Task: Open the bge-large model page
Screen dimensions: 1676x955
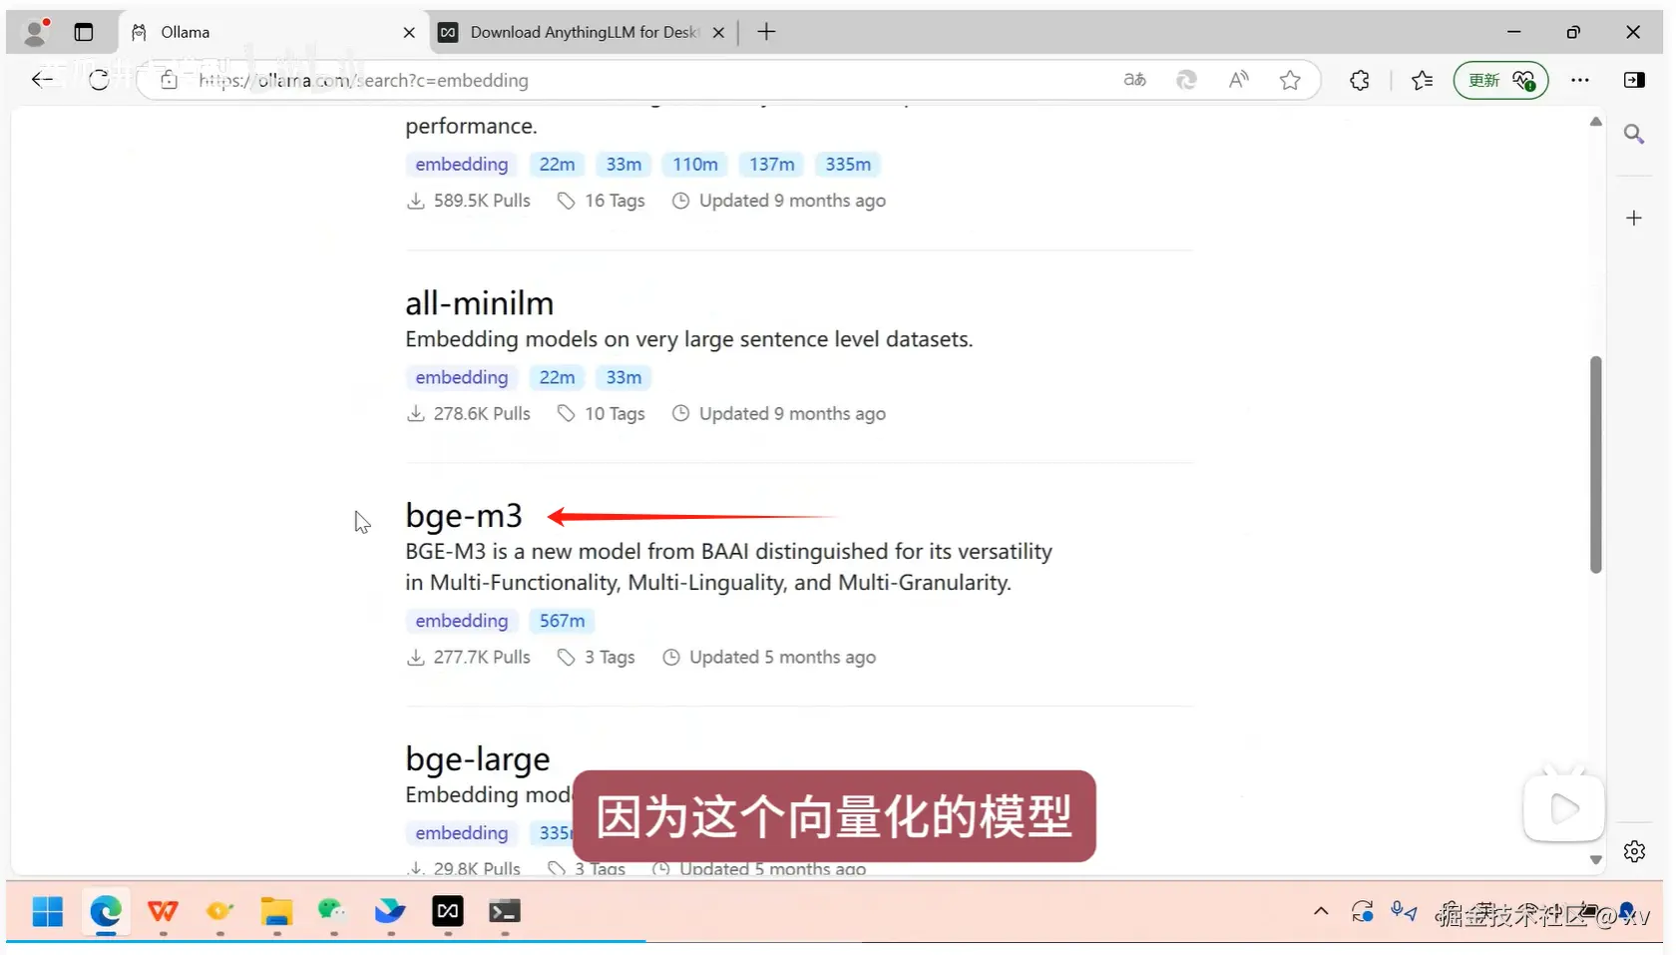Action: [478, 759]
